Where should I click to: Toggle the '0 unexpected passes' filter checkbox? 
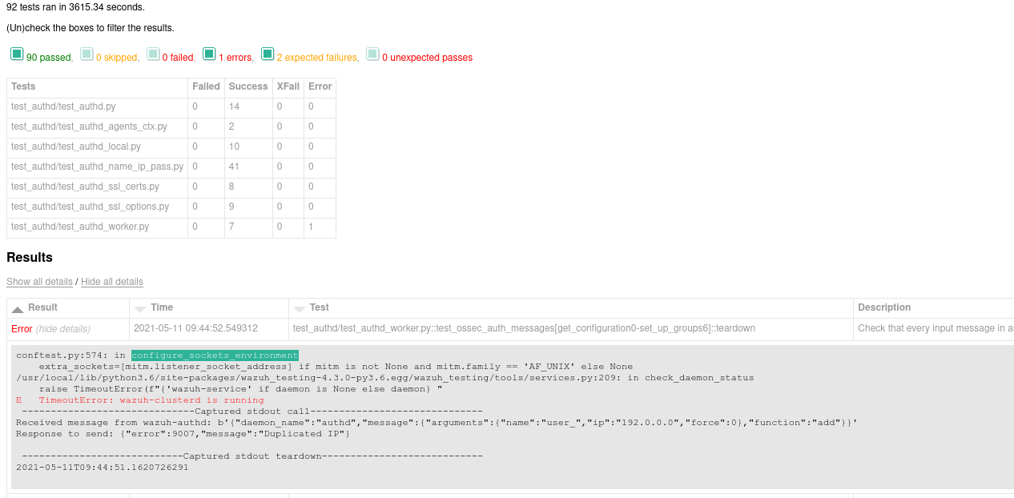tap(372, 54)
